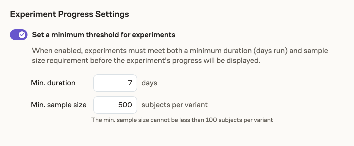
Task: Click the checkmark icon inside the purple toggle
Action: [22, 35]
